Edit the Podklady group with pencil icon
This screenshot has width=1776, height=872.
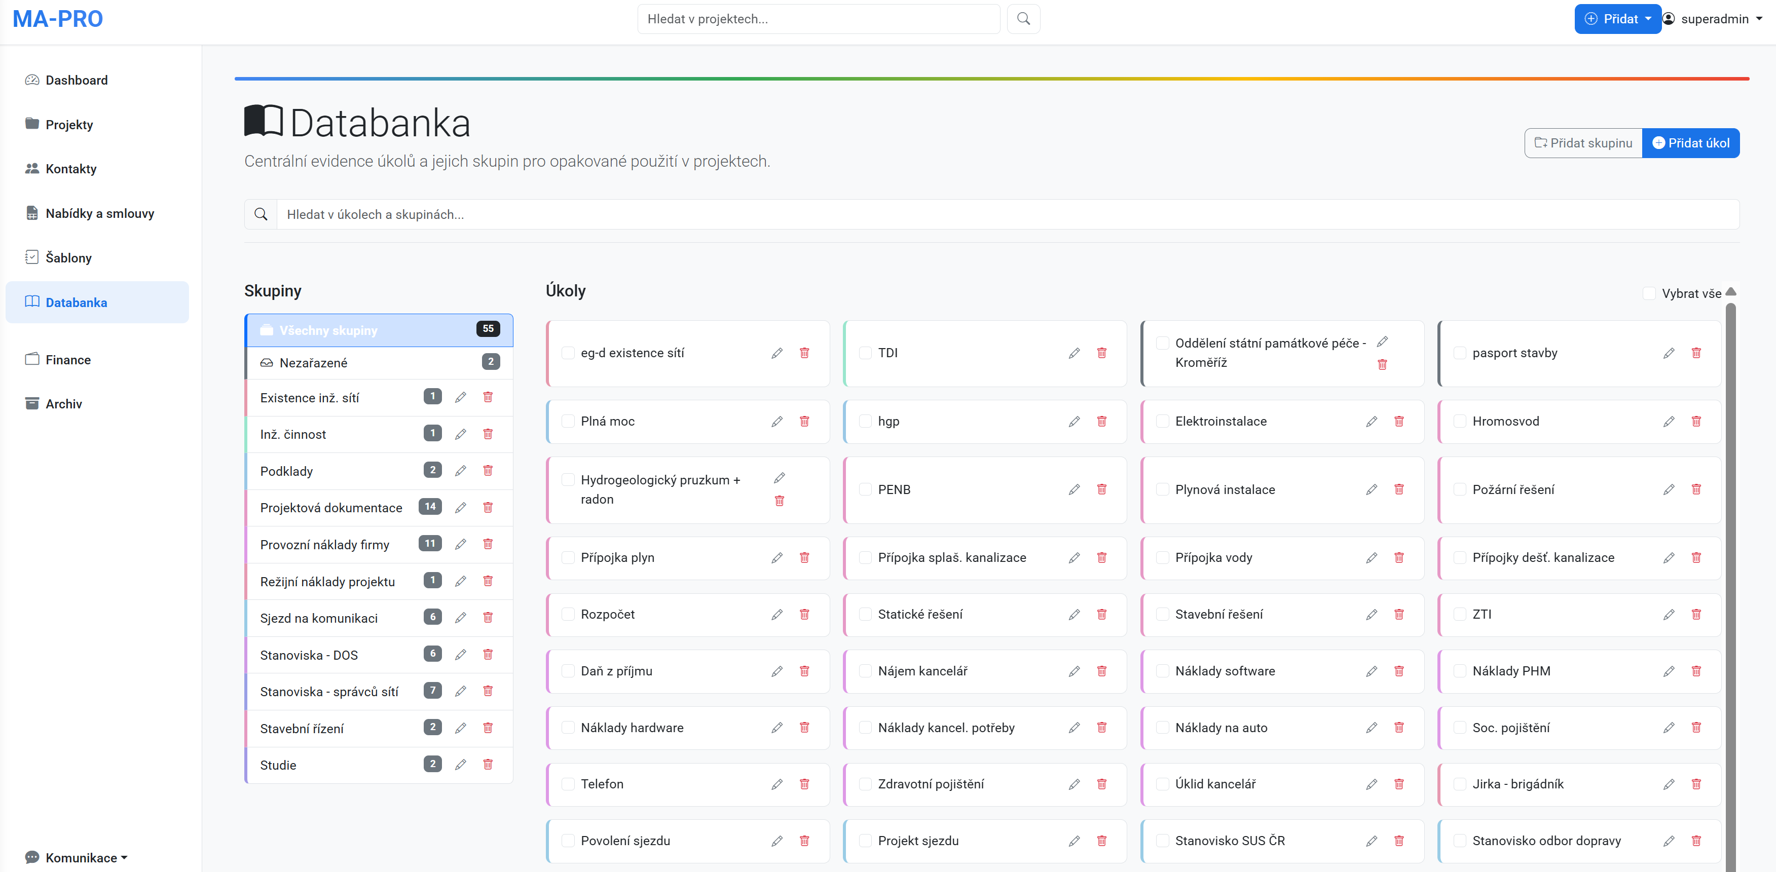(x=461, y=471)
